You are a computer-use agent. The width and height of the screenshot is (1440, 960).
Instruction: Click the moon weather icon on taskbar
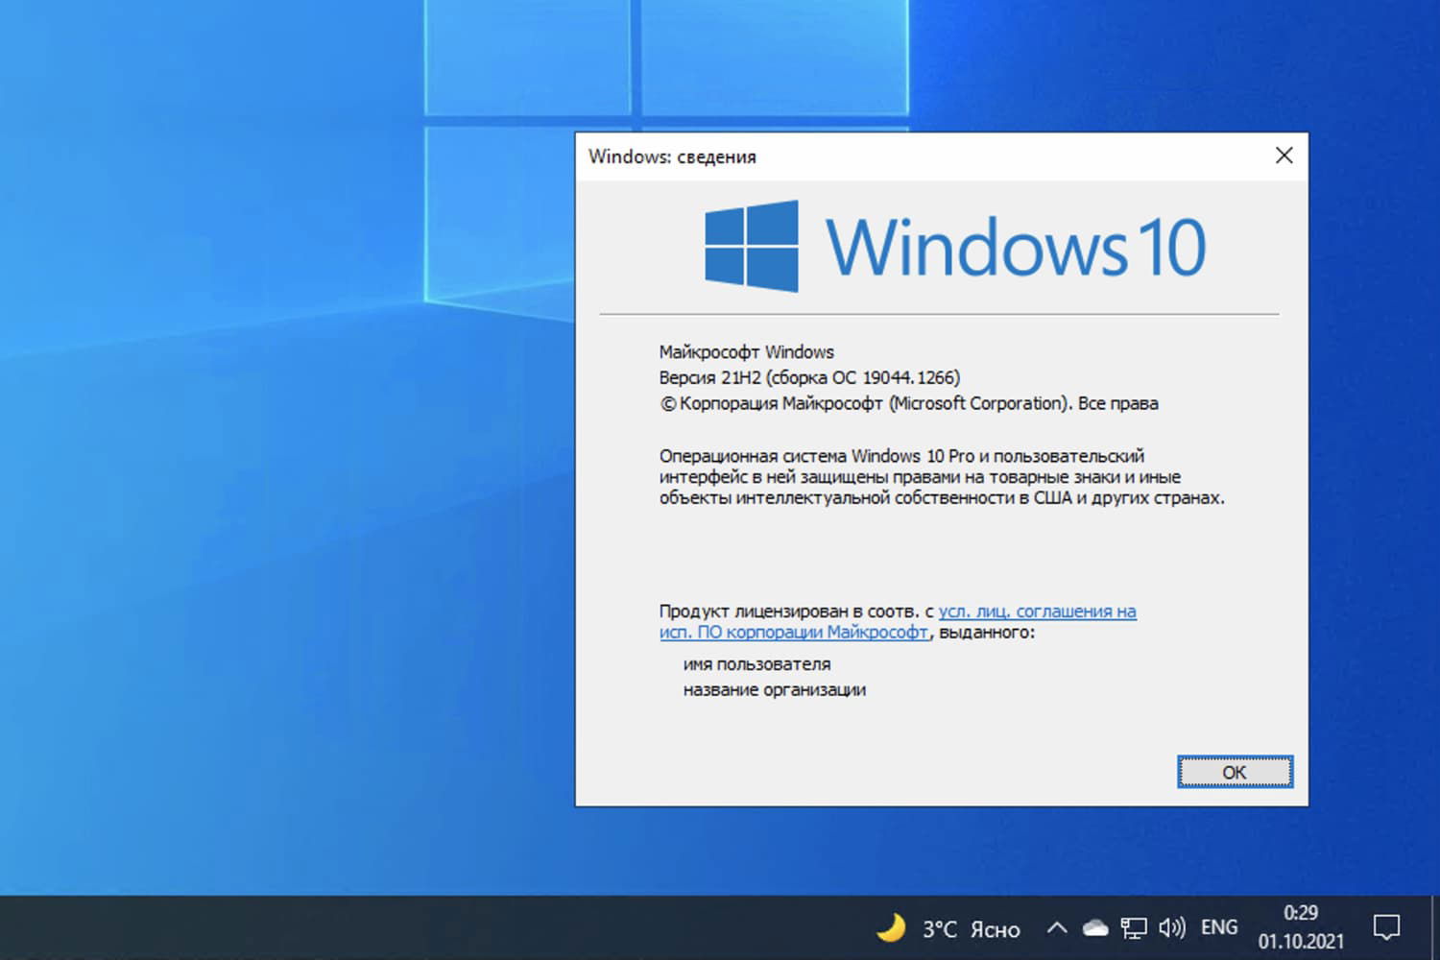(892, 927)
